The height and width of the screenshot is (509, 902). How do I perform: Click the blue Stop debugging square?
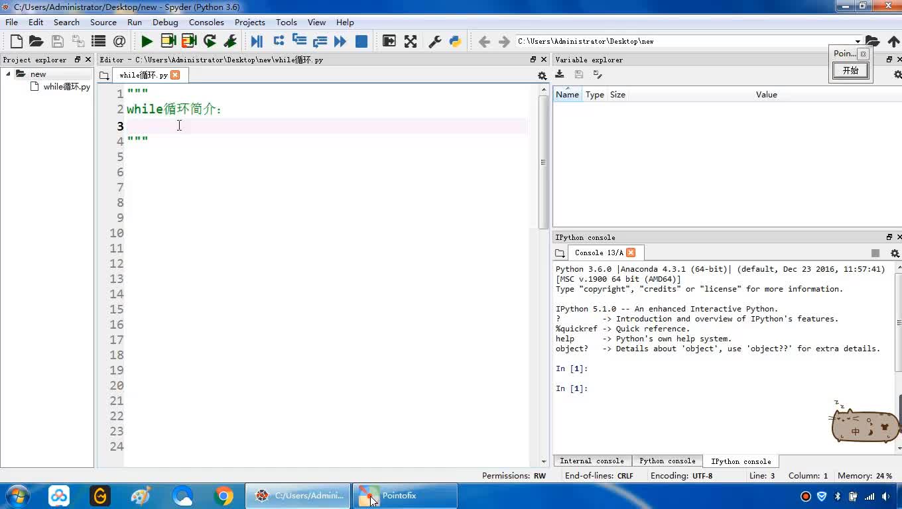tap(361, 42)
